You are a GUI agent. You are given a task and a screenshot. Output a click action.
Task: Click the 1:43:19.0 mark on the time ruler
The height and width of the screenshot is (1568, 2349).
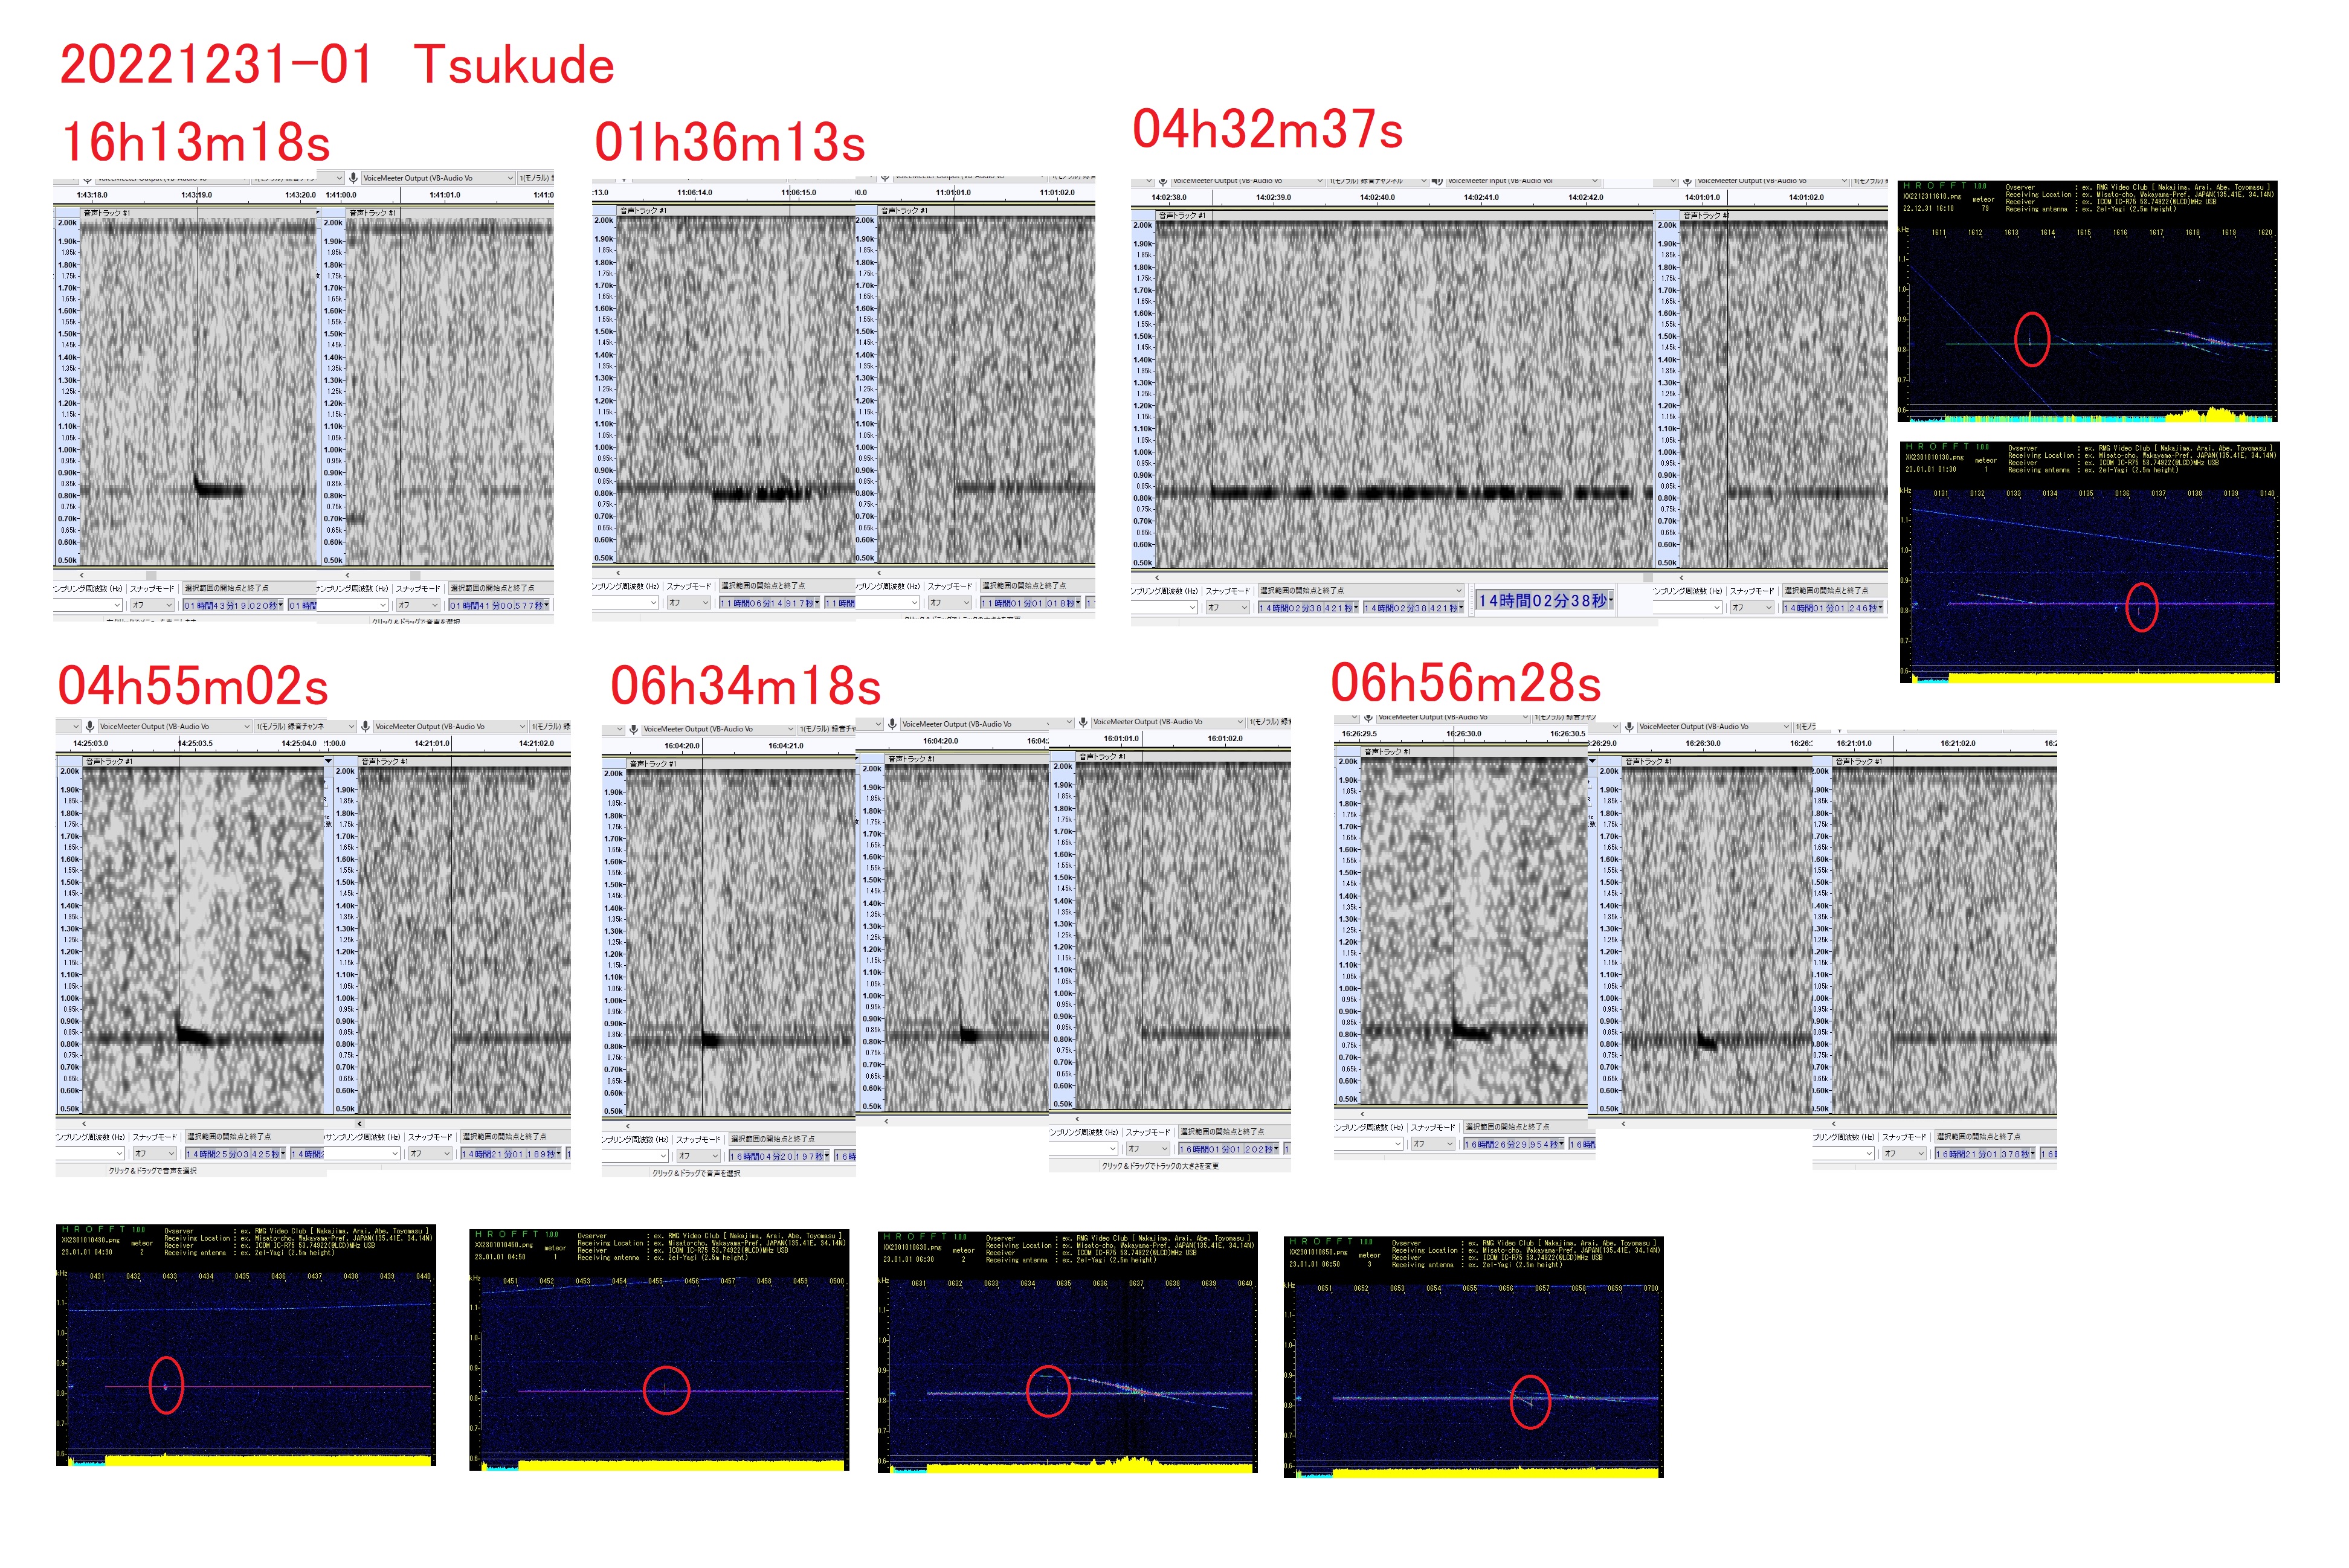197,195
